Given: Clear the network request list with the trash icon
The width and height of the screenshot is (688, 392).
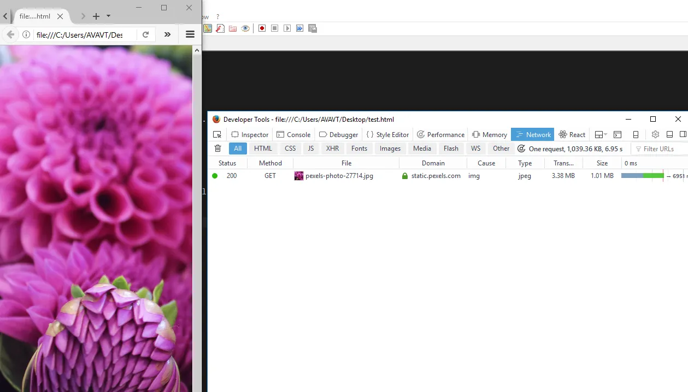Looking at the screenshot, I should pos(217,149).
